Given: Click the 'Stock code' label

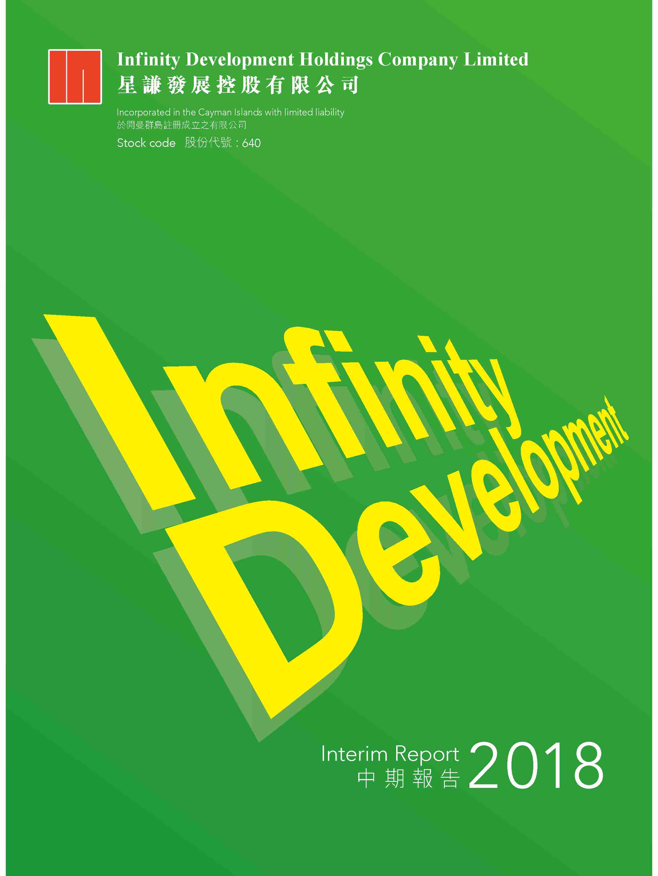Looking at the screenshot, I should (x=146, y=143).
